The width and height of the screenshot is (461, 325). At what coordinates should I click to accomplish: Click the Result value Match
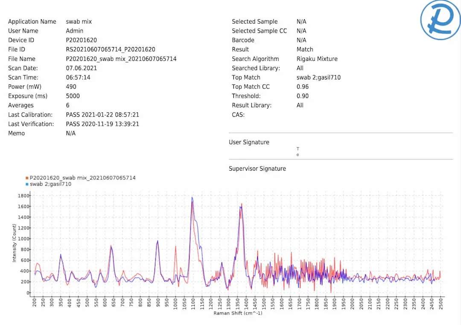(305, 50)
